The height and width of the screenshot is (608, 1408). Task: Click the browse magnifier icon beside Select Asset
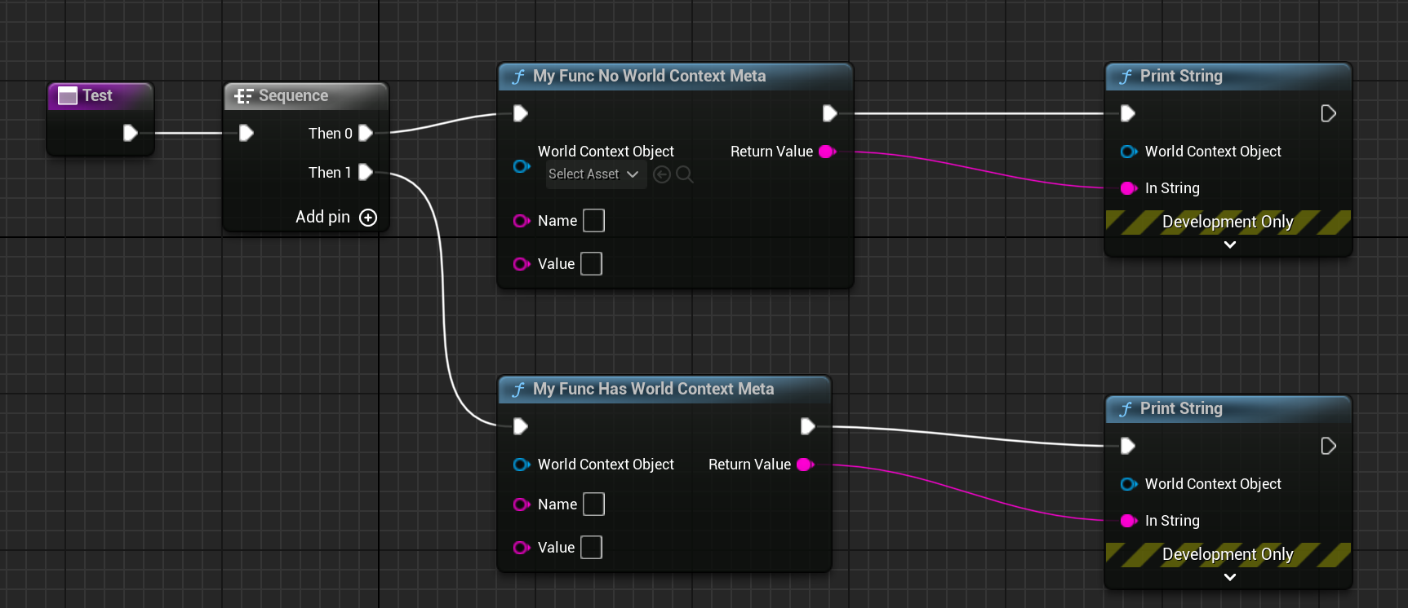point(685,174)
